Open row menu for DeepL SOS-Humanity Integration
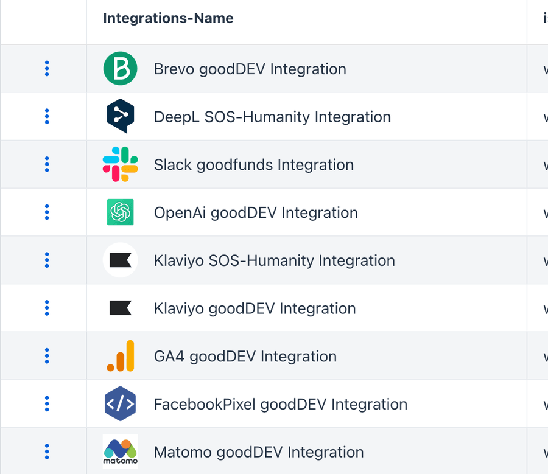This screenshot has width=548, height=474. [47, 116]
